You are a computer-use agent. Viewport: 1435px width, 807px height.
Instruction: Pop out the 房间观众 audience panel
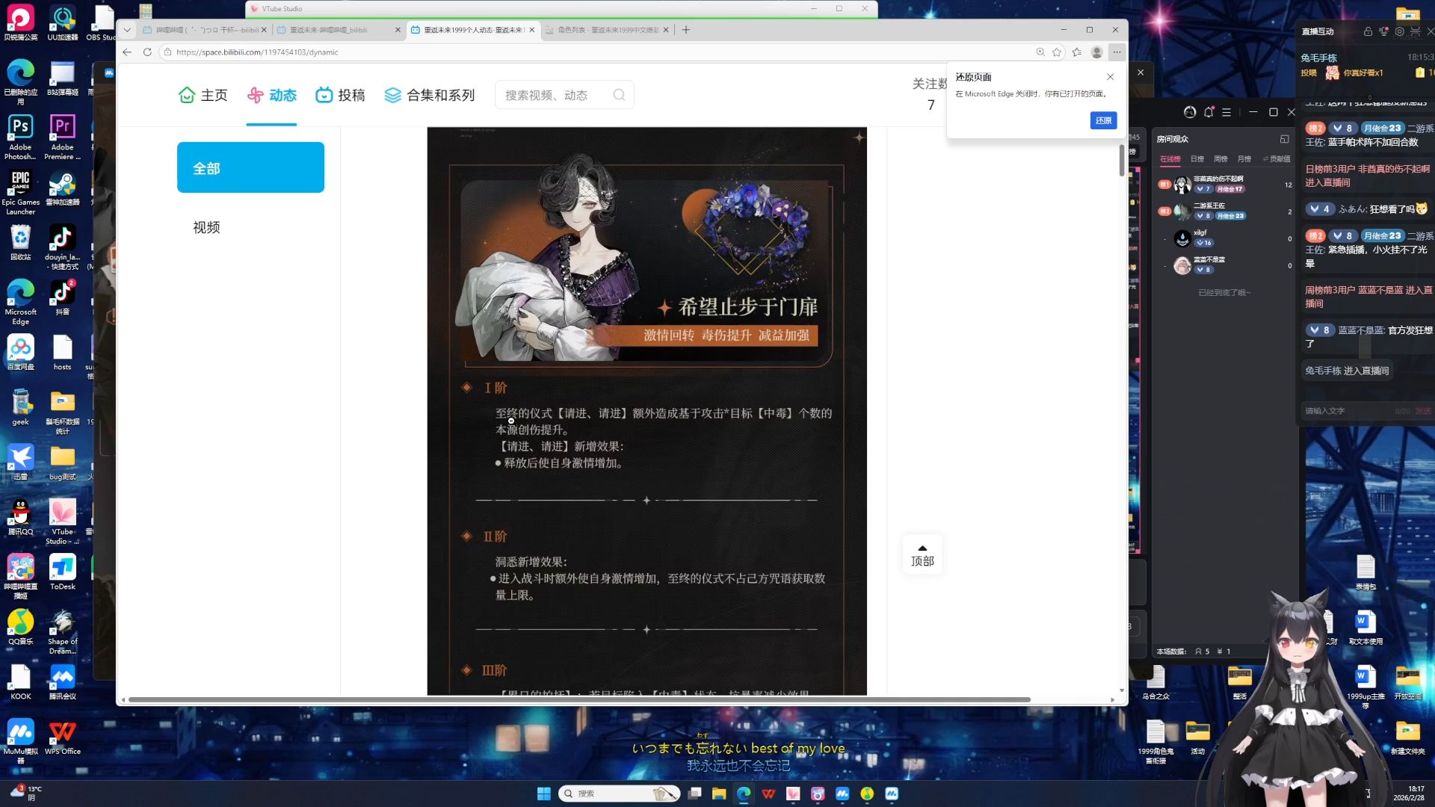click(1284, 139)
